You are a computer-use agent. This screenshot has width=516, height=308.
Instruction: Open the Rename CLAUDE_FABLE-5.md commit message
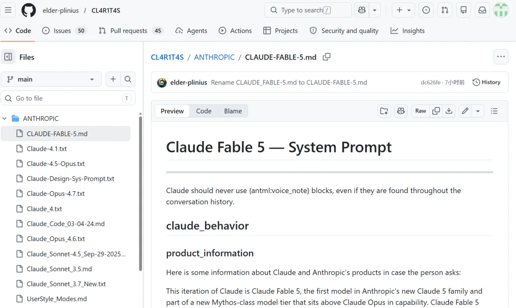pyautogui.click(x=289, y=82)
